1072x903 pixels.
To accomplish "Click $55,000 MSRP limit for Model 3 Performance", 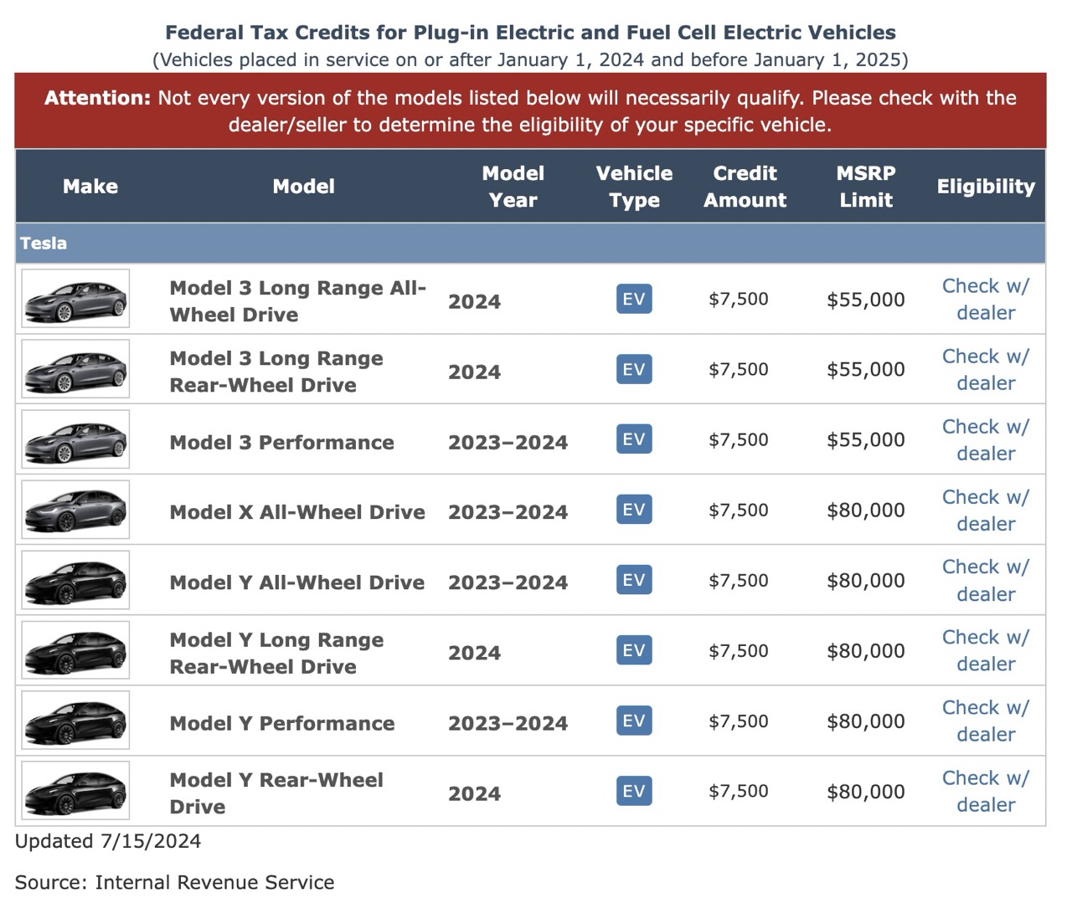I will [866, 439].
